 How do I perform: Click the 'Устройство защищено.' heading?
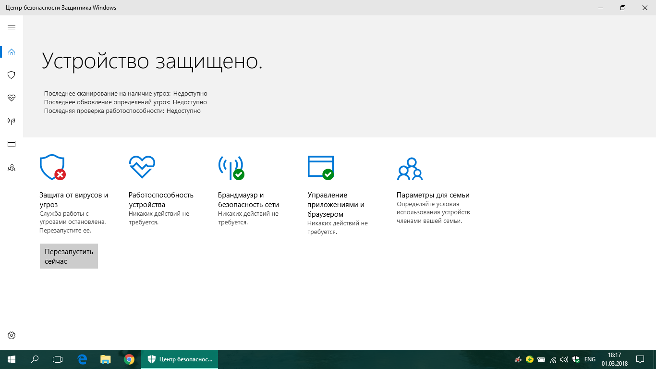pyautogui.click(x=152, y=61)
